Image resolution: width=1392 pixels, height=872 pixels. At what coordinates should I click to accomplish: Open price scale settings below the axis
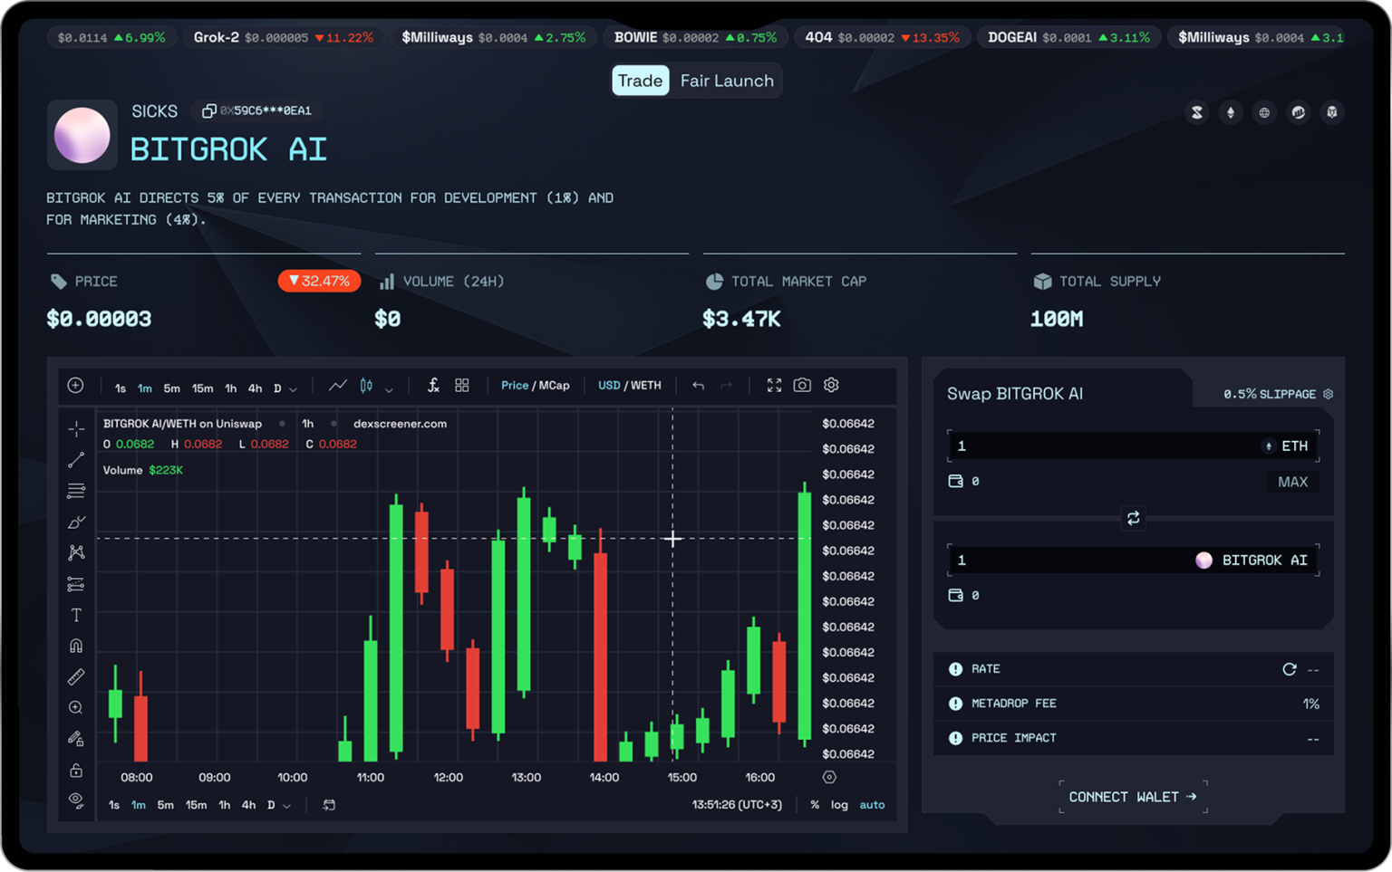(829, 777)
